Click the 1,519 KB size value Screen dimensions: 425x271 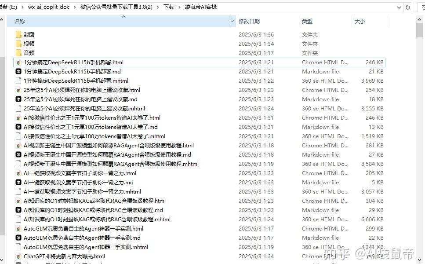(x=372, y=136)
